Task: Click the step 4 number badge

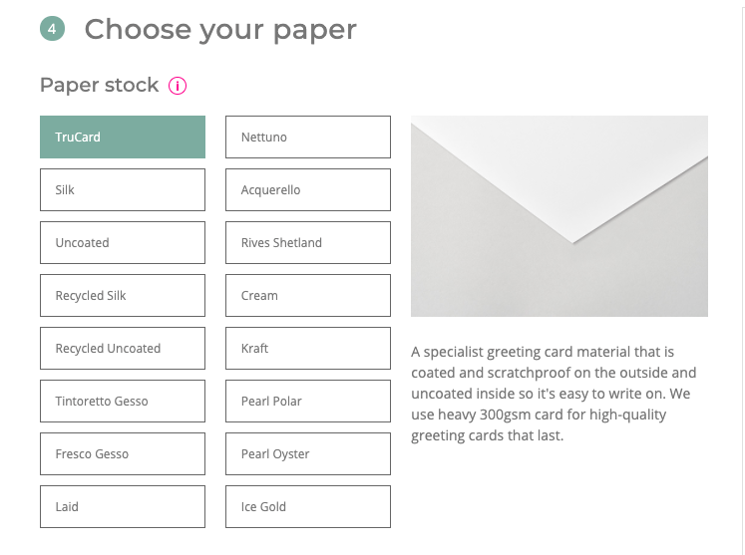Action: click(x=52, y=29)
